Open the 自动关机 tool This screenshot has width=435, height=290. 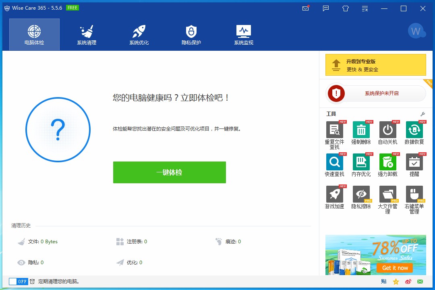[x=387, y=133]
